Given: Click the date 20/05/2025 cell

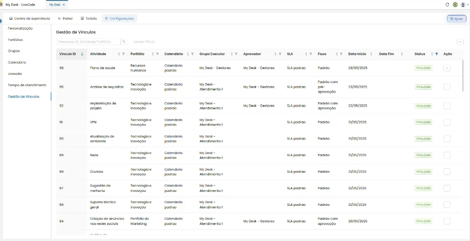Looking at the screenshot, I should (x=358, y=221).
